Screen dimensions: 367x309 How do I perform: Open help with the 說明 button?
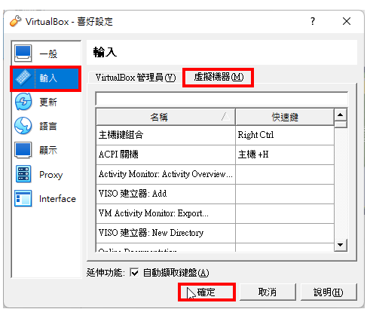[329, 292]
